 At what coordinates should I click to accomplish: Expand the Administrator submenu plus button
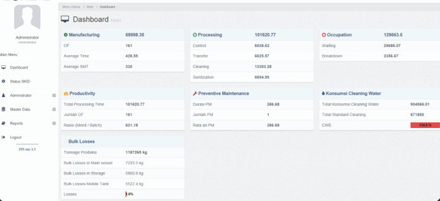coord(54,95)
